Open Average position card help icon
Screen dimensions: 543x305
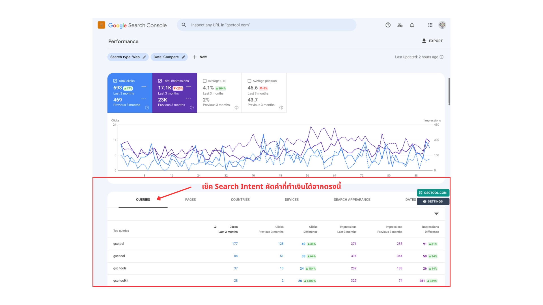pyautogui.click(x=281, y=108)
